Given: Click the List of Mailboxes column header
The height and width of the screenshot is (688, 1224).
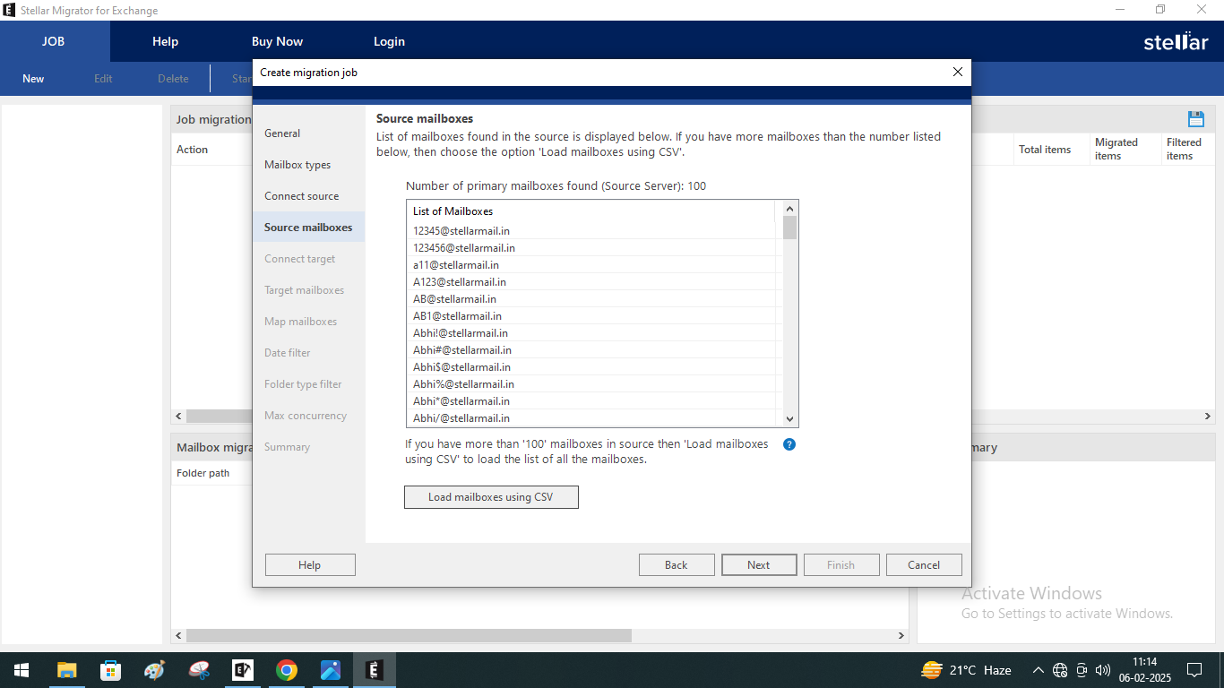Looking at the screenshot, I should coord(590,211).
